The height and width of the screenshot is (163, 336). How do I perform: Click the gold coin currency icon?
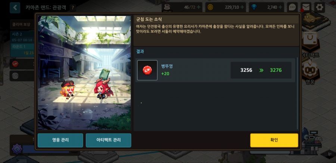pyautogui.click(x=210, y=7)
